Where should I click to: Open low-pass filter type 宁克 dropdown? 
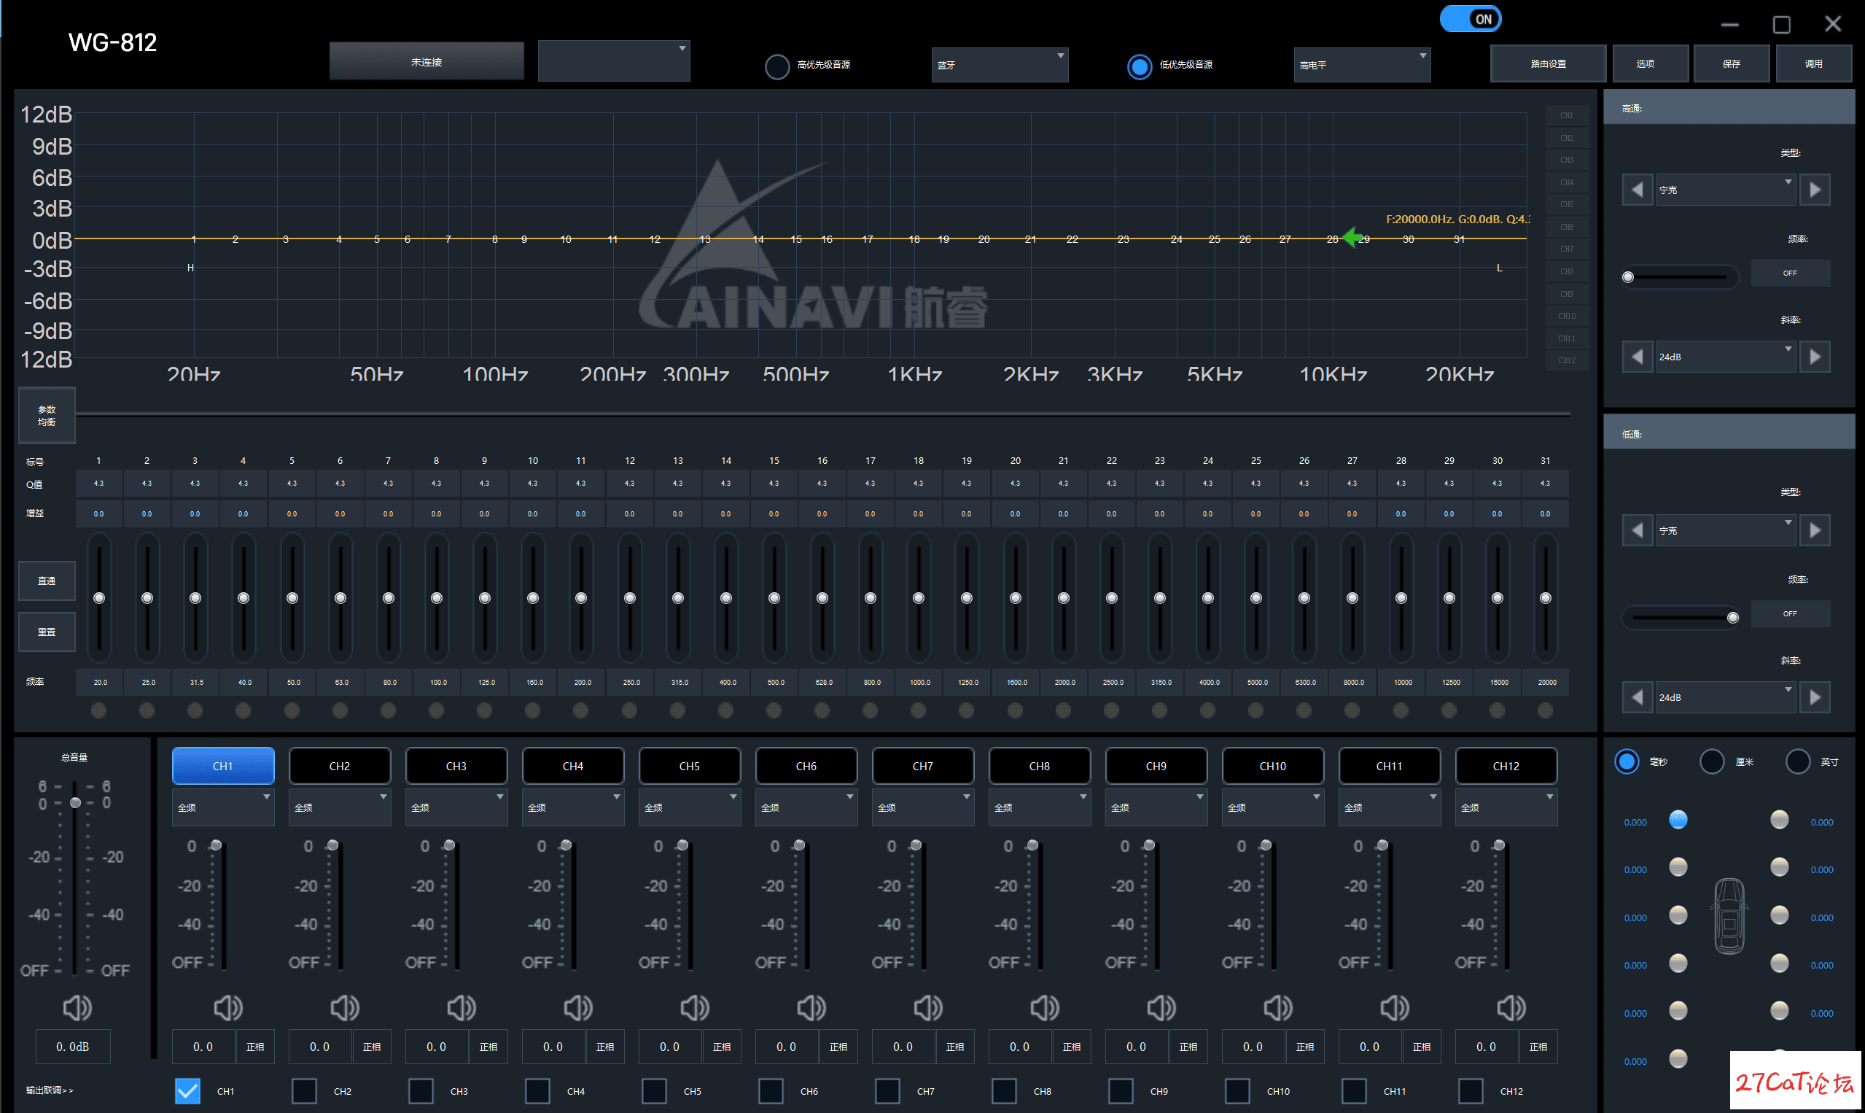tap(1726, 530)
